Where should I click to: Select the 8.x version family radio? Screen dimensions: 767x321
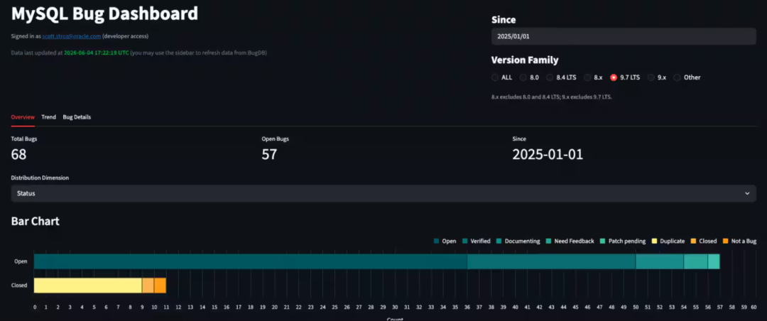[x=587, y=77]
